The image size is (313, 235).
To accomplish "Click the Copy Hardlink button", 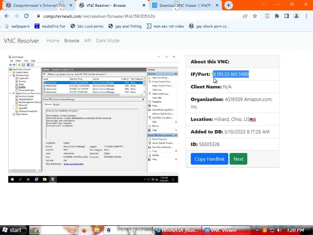I will [209, 159].
